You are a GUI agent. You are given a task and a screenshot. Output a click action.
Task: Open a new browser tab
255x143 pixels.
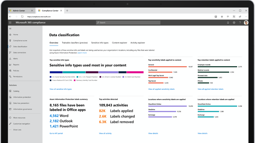[x=67, y=11]
